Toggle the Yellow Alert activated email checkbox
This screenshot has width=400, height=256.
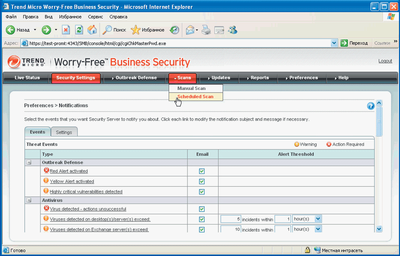point(201,181)
